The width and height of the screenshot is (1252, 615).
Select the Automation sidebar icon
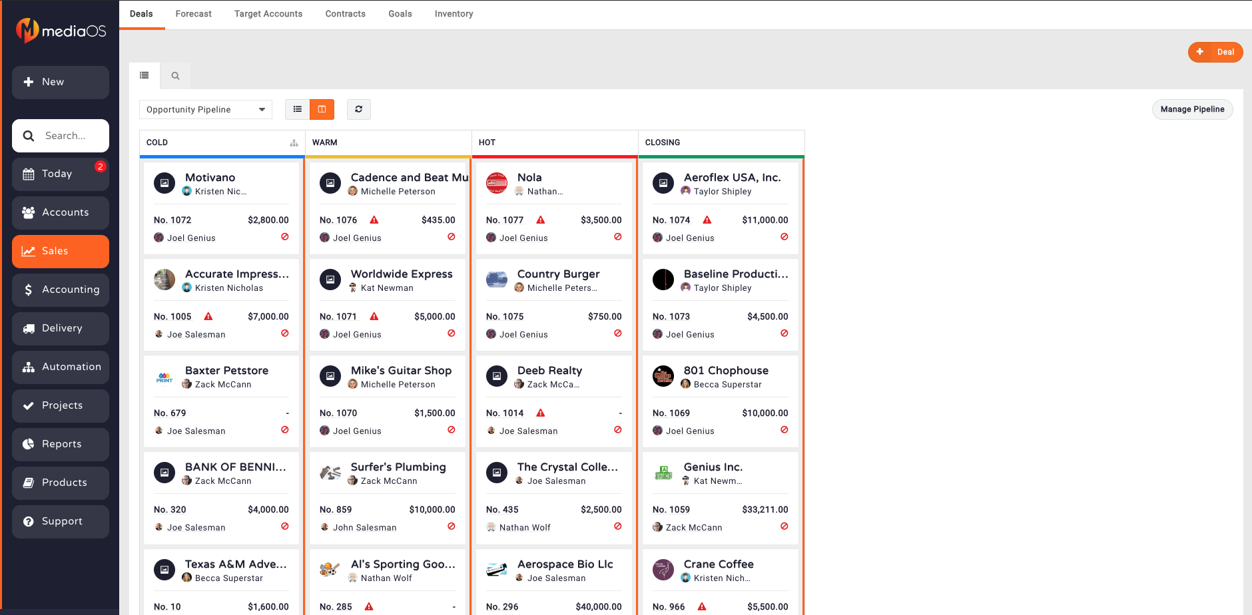pos(28,367)
